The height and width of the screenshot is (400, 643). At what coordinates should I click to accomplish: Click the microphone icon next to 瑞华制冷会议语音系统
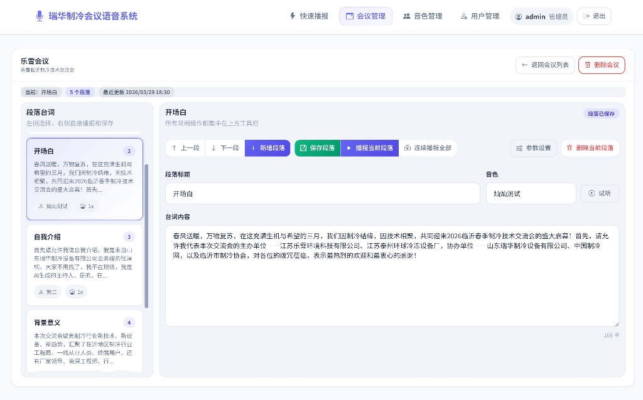tap(39, 16)
